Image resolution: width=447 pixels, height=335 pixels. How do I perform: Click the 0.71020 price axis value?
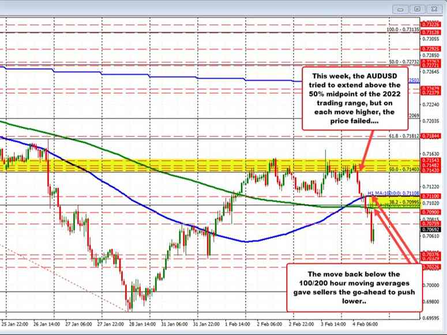click(x=430, y=203)
